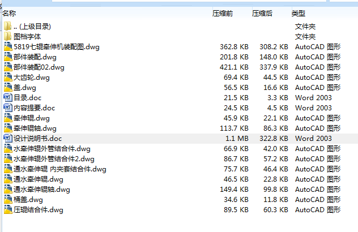Select the 部件装配02.dwg file name
Screen dimensions: 358x232
(x=39, y=67)
